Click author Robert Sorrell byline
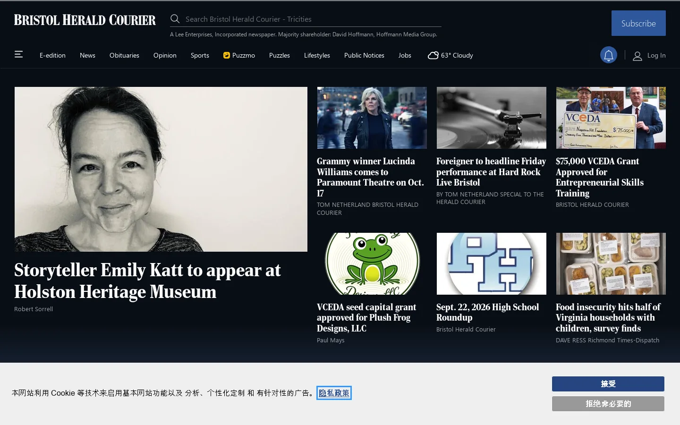The image size is (680, 425). [34, 309]
